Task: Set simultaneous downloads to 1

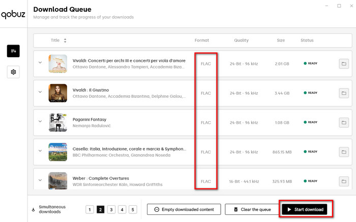Action: 90,209
